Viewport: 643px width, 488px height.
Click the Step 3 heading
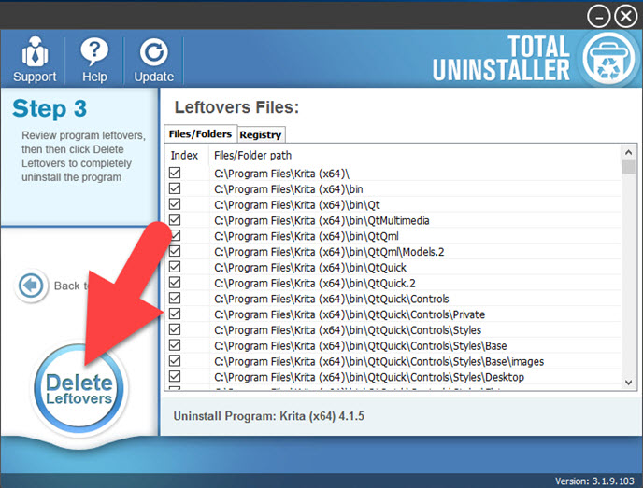tap(50, 108)
